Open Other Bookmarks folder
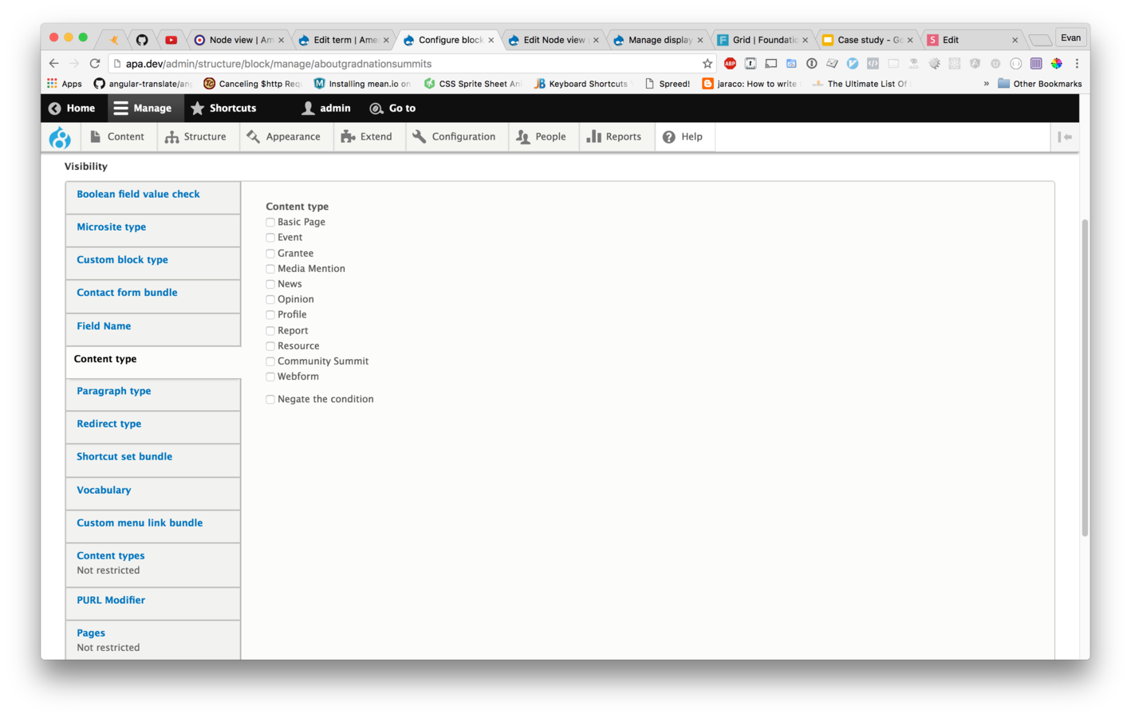The width and height of the screenshot is (1131, 718). [1040, 83]
